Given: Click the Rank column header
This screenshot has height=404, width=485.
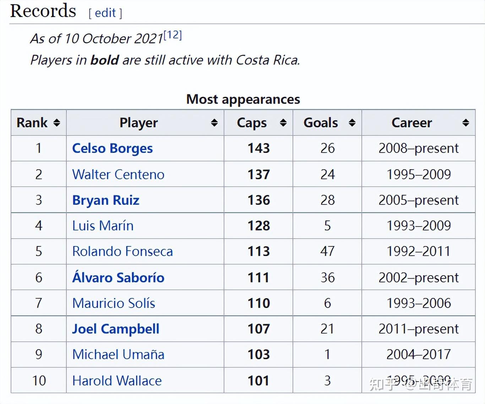Looking at the screenshot, I should pos(32,123).
